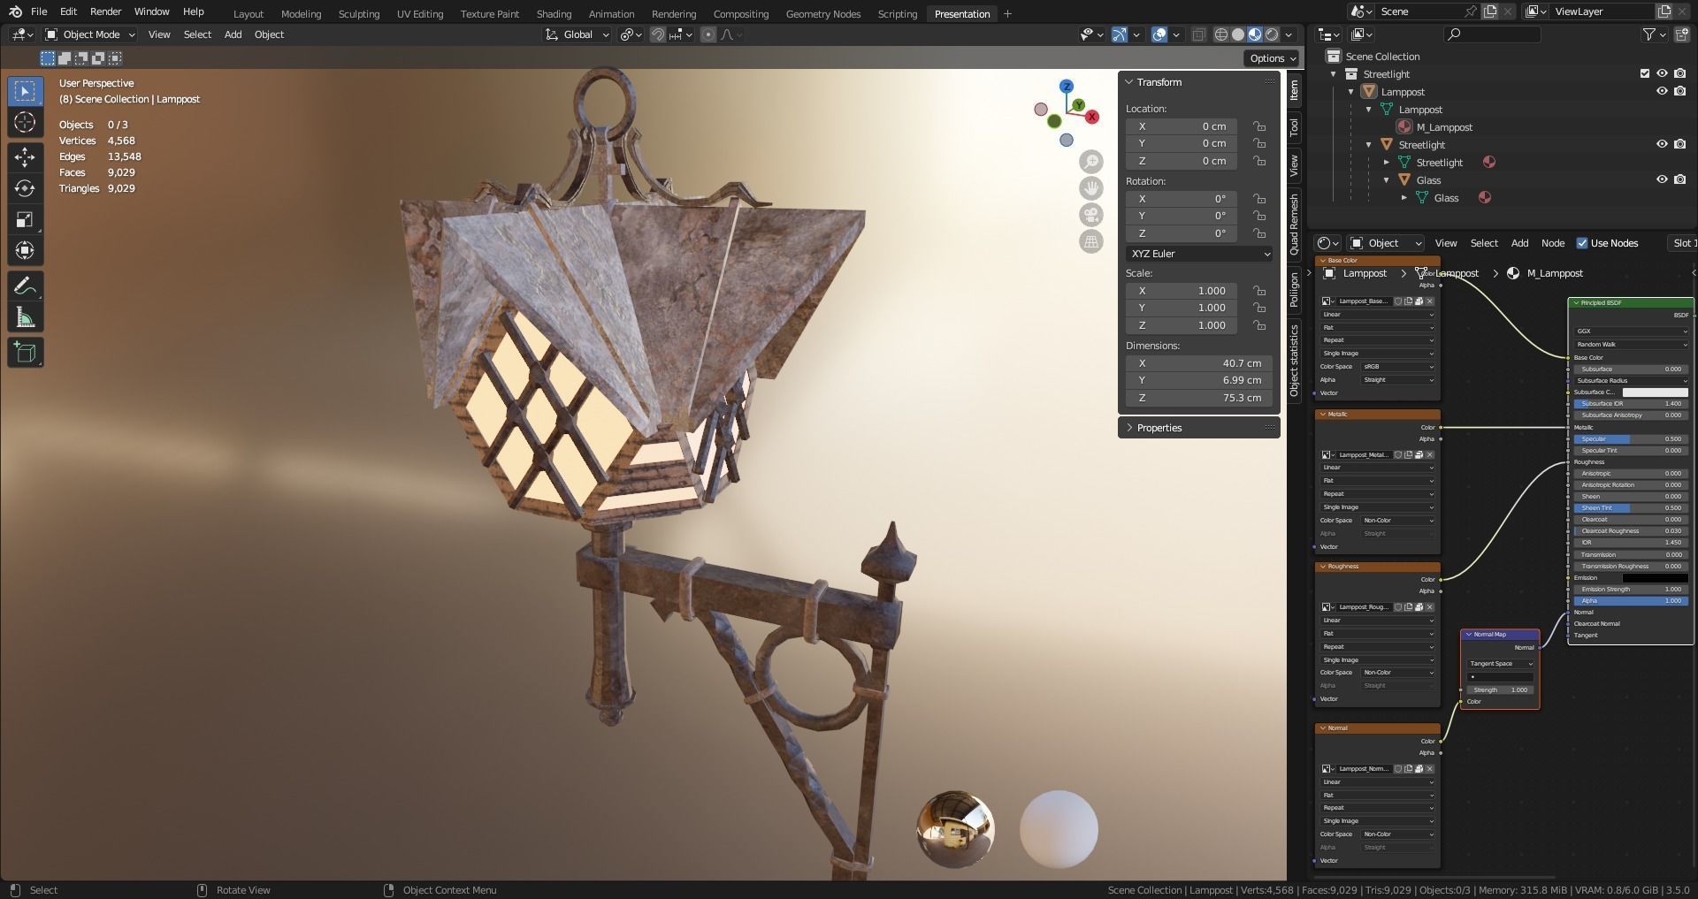Image resolution: width=1698 pixels, height=899 pixels.
Task: Open the File menu
Action: pyautogui.click(x=39, y=11)
